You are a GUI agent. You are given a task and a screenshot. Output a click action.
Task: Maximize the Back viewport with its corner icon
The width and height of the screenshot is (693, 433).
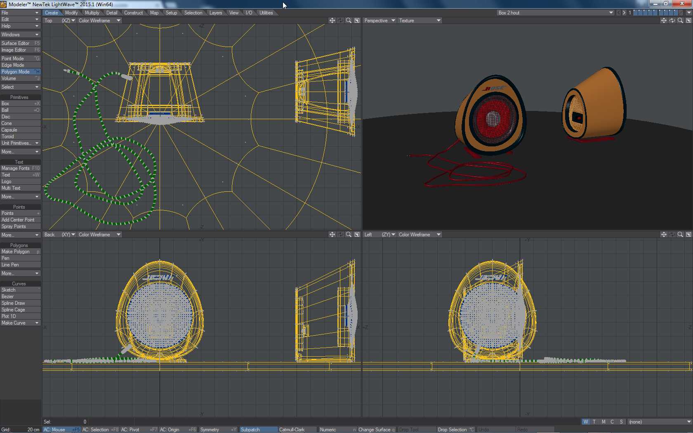[357, 235]
